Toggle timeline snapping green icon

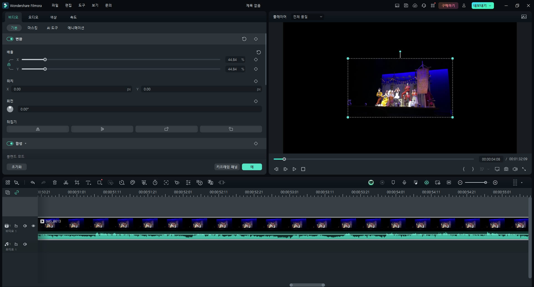coord(427,182)
